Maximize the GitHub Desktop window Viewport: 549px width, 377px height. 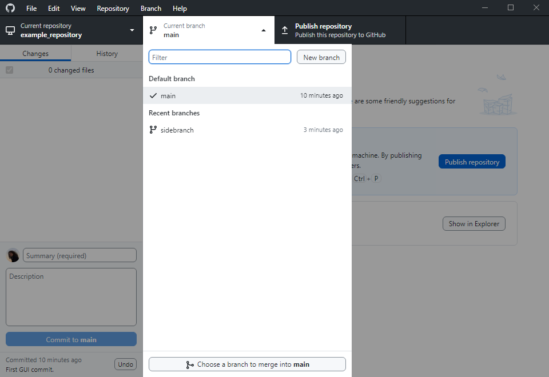pyautogui.click(x=511, y=7)
